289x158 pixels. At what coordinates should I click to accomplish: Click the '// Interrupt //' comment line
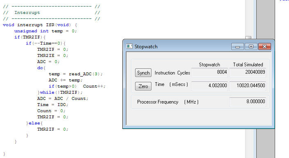coord(52,13)
